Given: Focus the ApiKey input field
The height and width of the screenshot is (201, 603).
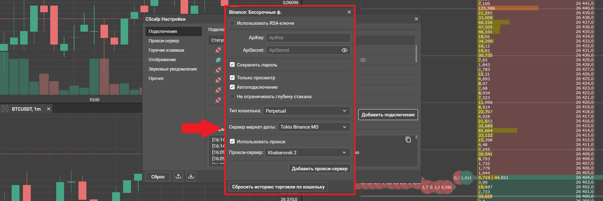Looking at the screenshot, I should point(308,38).
